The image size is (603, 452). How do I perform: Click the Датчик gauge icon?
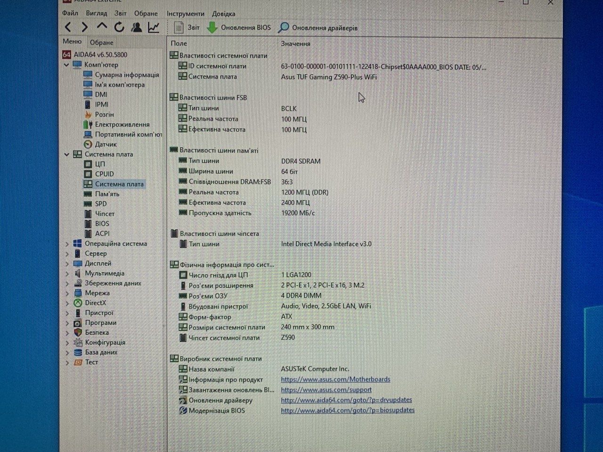88,144
